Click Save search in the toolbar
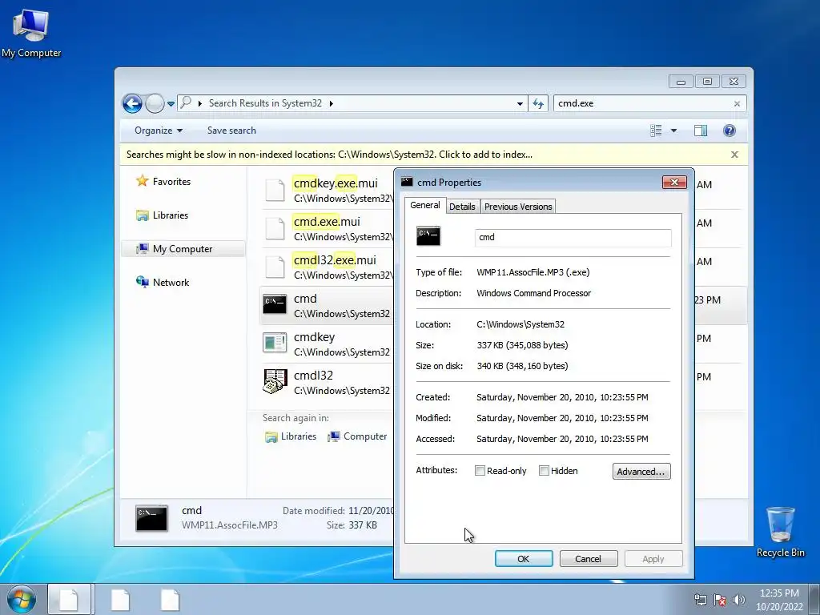Image resolution: width=820 pixels, height=615 pixels. 231,131
